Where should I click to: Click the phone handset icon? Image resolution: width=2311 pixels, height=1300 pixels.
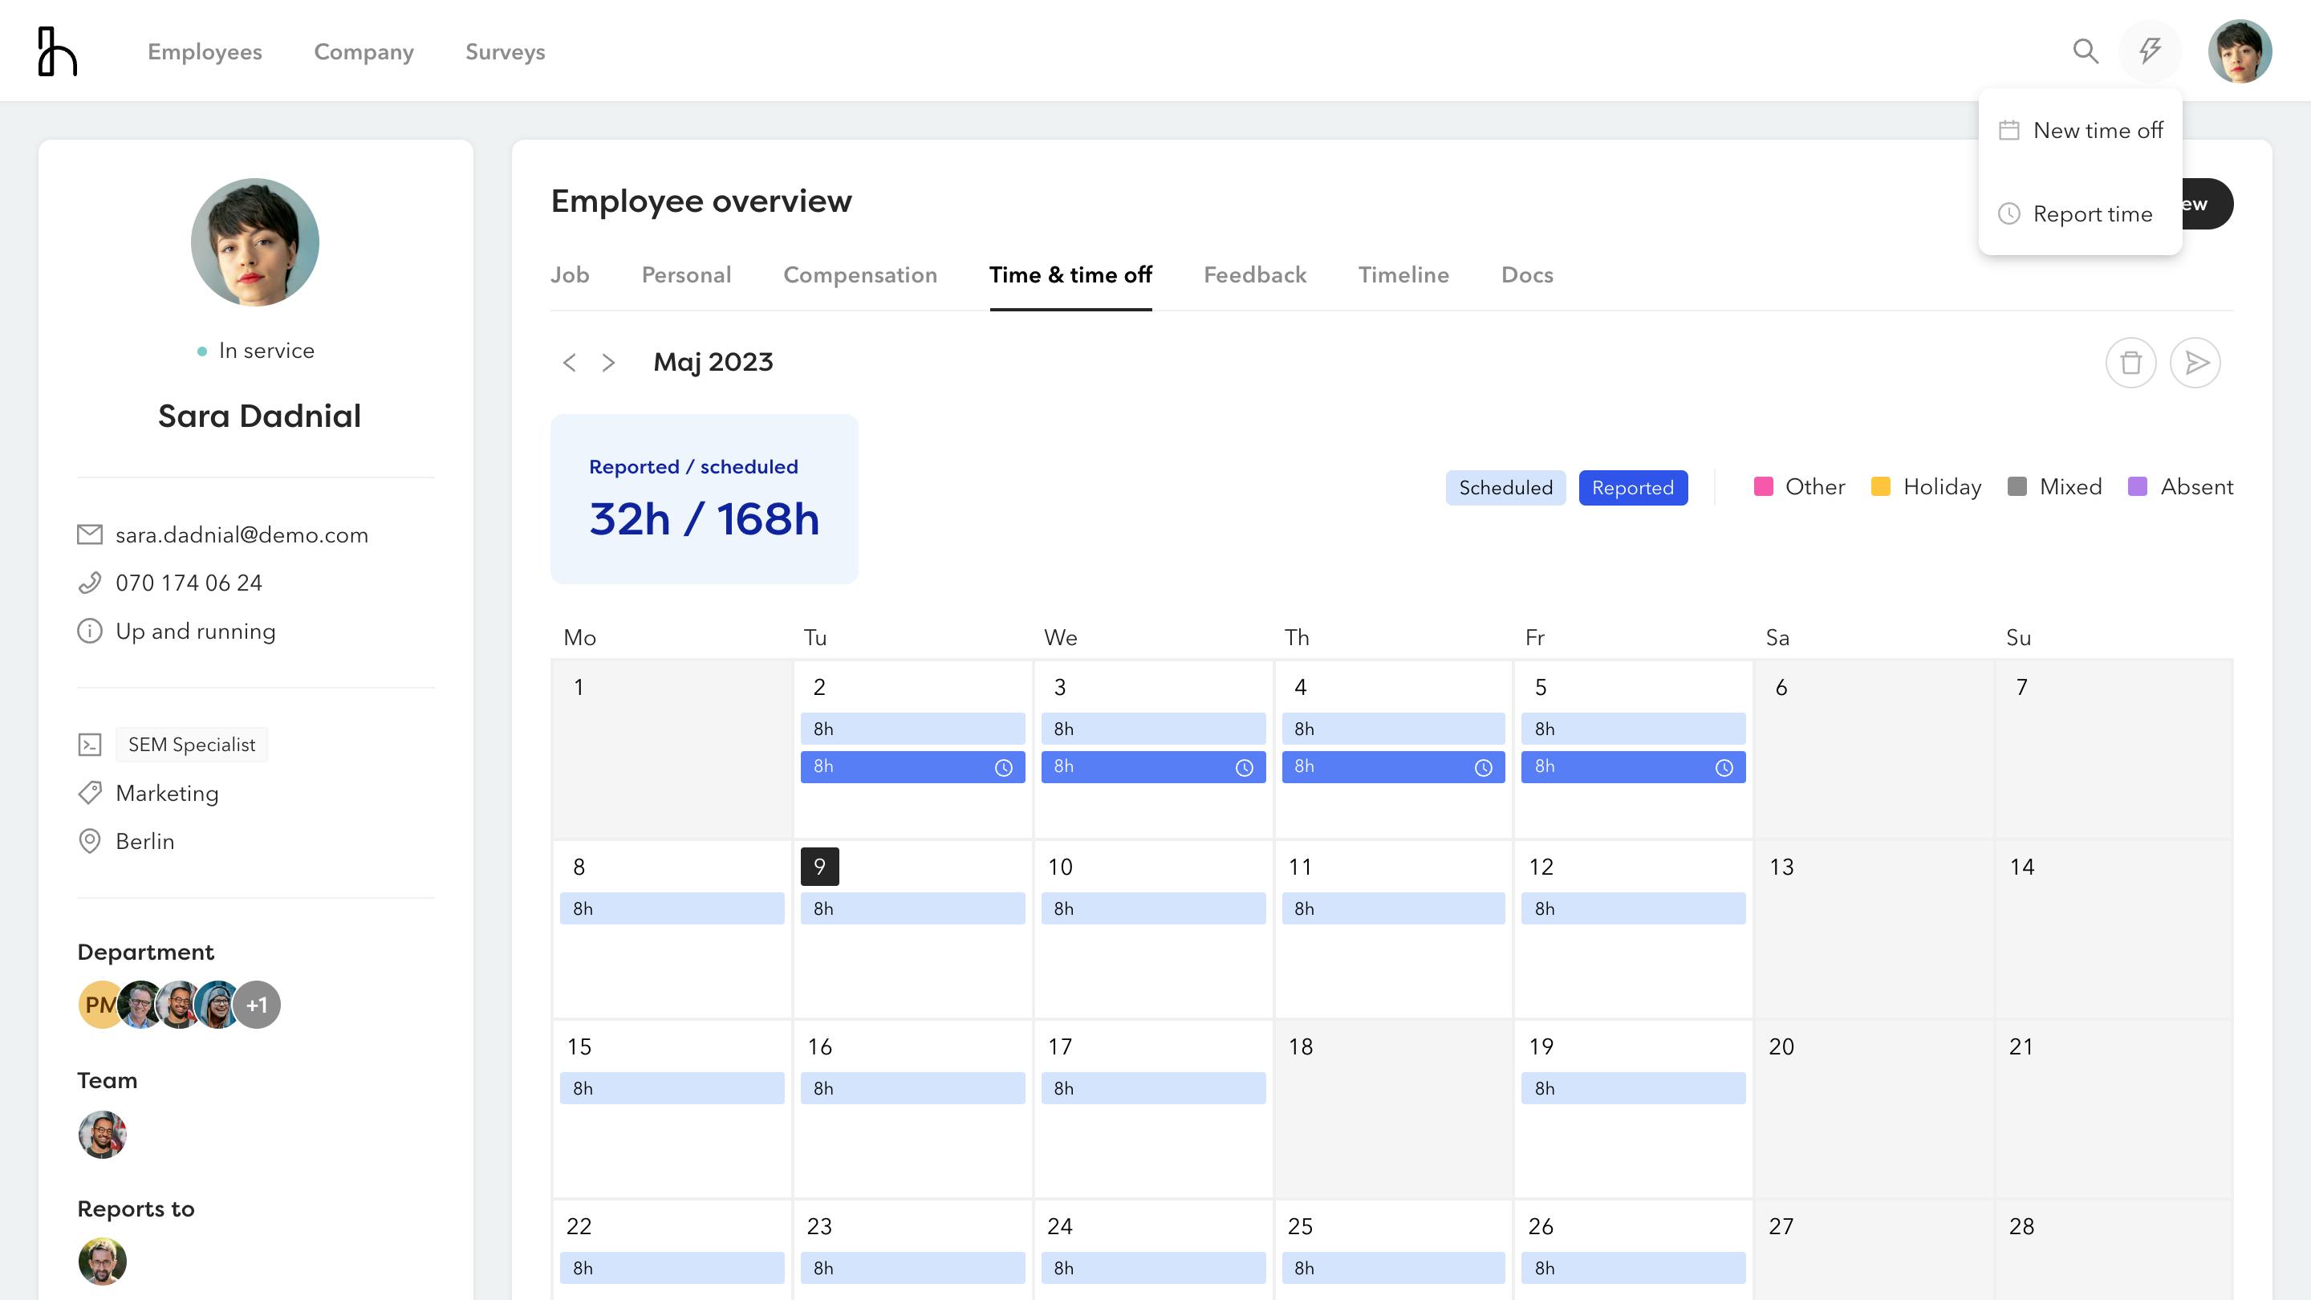click(90, 583)
